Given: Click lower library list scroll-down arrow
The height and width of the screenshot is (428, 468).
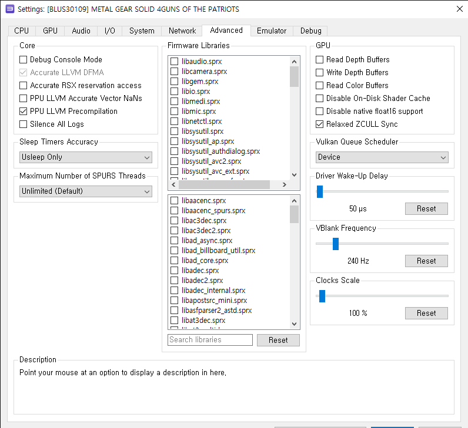Looking at the screenshot, I should (x=294, y=324).
